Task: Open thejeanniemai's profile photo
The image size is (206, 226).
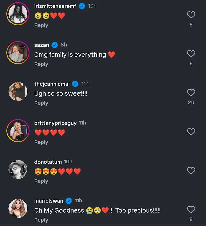Action: click(x=18, y=91)
